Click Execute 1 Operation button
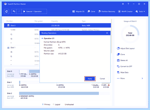This screenshot has height=110, width=150. click(34, 12)
